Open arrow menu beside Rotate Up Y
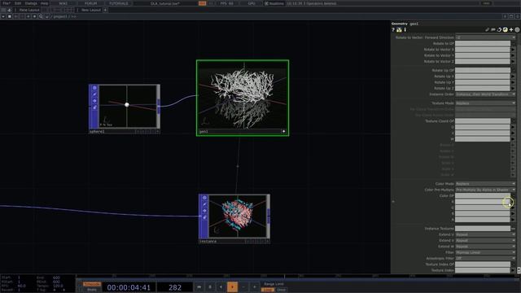Screen dimensions: 521x293 pos(513,82)
